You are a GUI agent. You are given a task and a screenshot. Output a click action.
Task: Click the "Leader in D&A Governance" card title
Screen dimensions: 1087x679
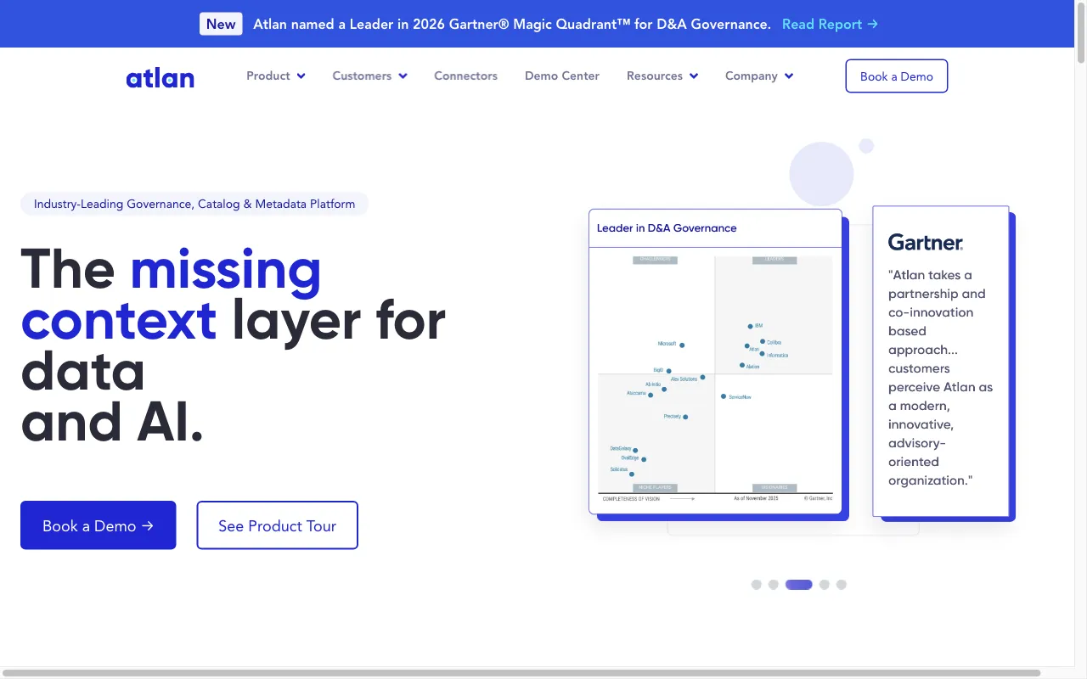pos(667,228)
